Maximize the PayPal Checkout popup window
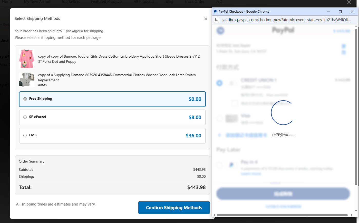359x223 pixels. pos(340,12)
